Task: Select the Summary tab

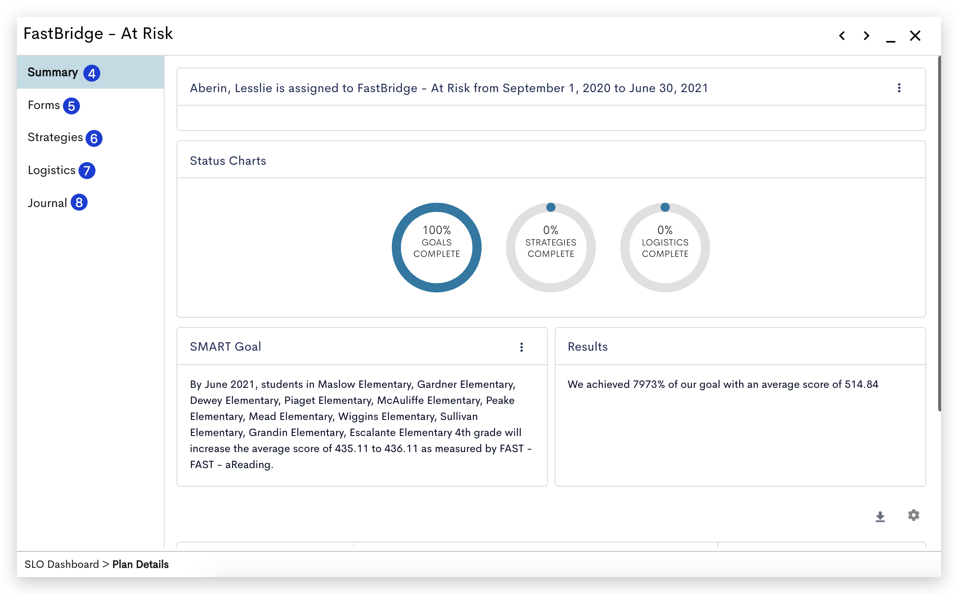Action: coord(91,72)
